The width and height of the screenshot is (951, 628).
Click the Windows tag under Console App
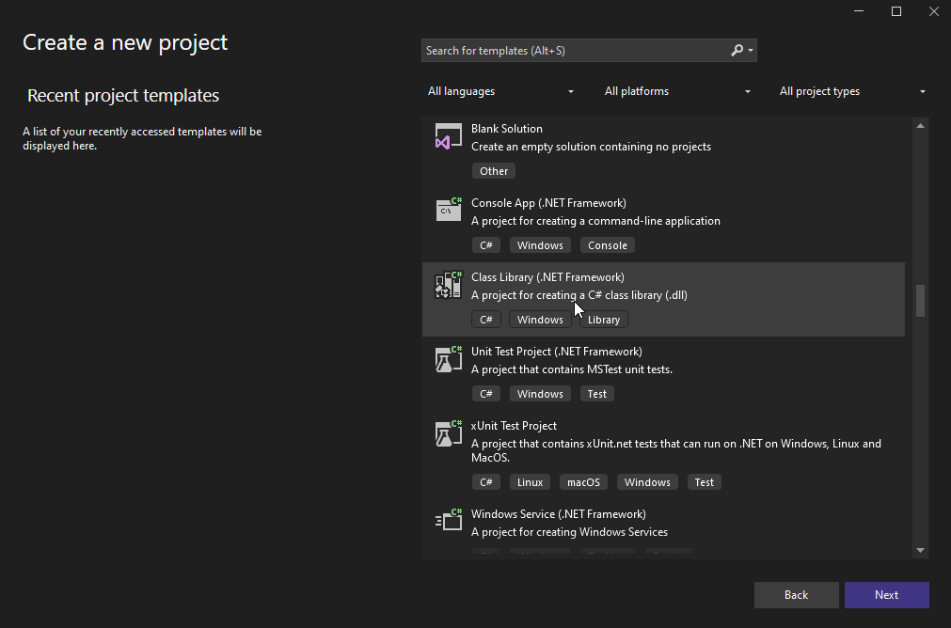(540, 245)
